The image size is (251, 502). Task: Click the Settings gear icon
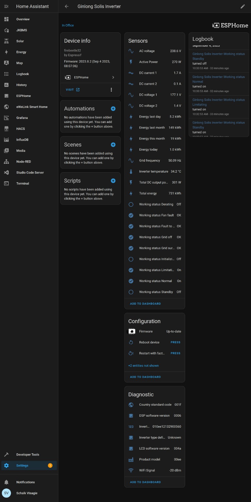[x=6, y=466]
